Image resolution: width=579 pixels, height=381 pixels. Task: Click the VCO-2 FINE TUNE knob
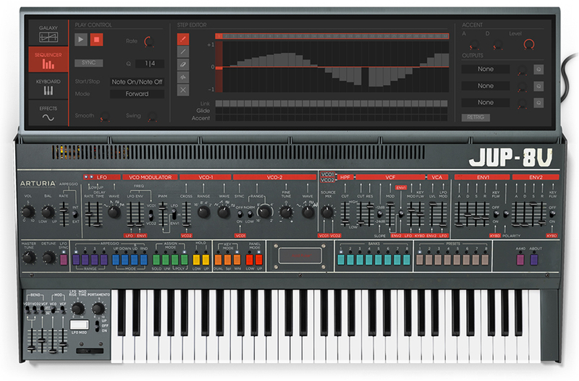[285, 212]
